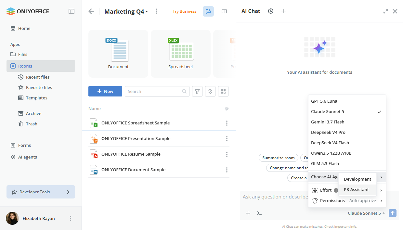
Task: Click the PDF resume file icon
Action: click(94, 154)
